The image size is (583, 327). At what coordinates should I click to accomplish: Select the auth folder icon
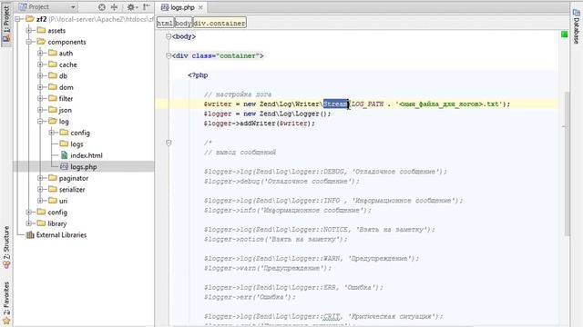click(53, 53)
